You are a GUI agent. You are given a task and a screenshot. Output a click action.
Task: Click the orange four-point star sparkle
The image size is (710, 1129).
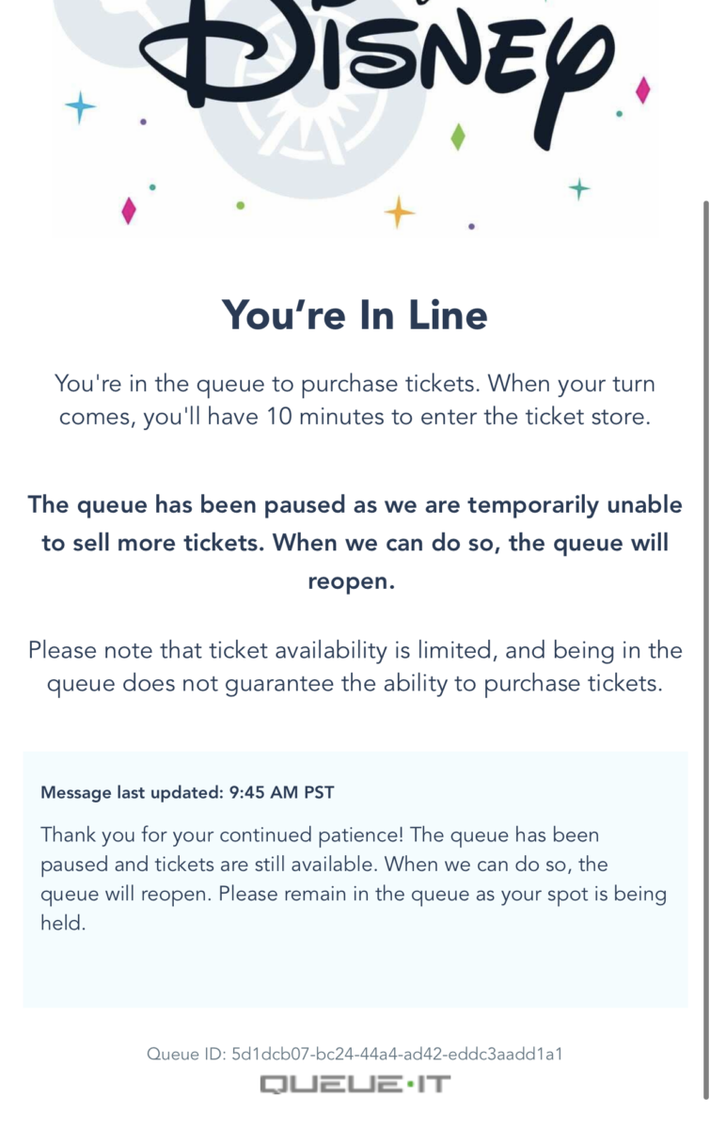click(399, 212)
